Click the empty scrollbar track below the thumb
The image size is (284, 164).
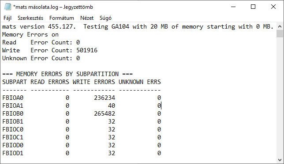click(x=280, y=97)
